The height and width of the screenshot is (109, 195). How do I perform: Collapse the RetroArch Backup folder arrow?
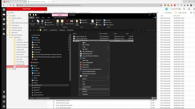tap(7, 35)
